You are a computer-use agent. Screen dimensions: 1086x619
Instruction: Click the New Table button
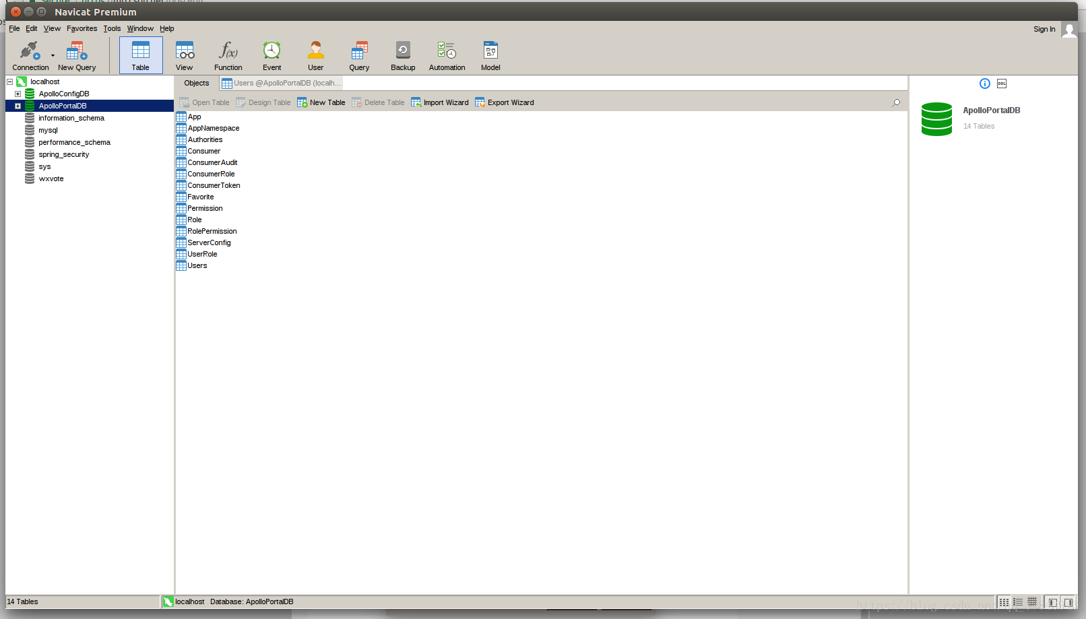point(321,102)
